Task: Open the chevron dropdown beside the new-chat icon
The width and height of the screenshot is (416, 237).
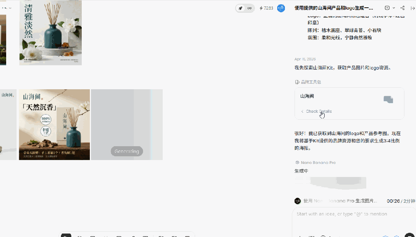Action: pyautogui.click(x=393, y=7)
